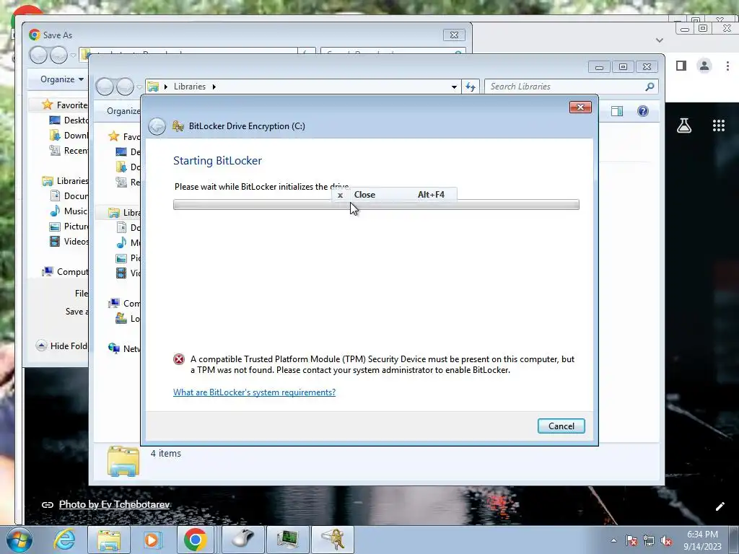The image size is (739, 554).
Task: Select Network in Libraries window sidebar
Action: [x=124, y=348]
